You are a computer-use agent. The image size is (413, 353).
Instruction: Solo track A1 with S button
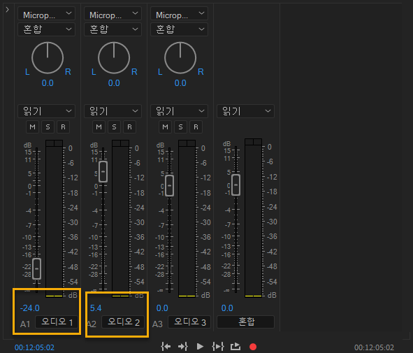[x=48, y=127]
